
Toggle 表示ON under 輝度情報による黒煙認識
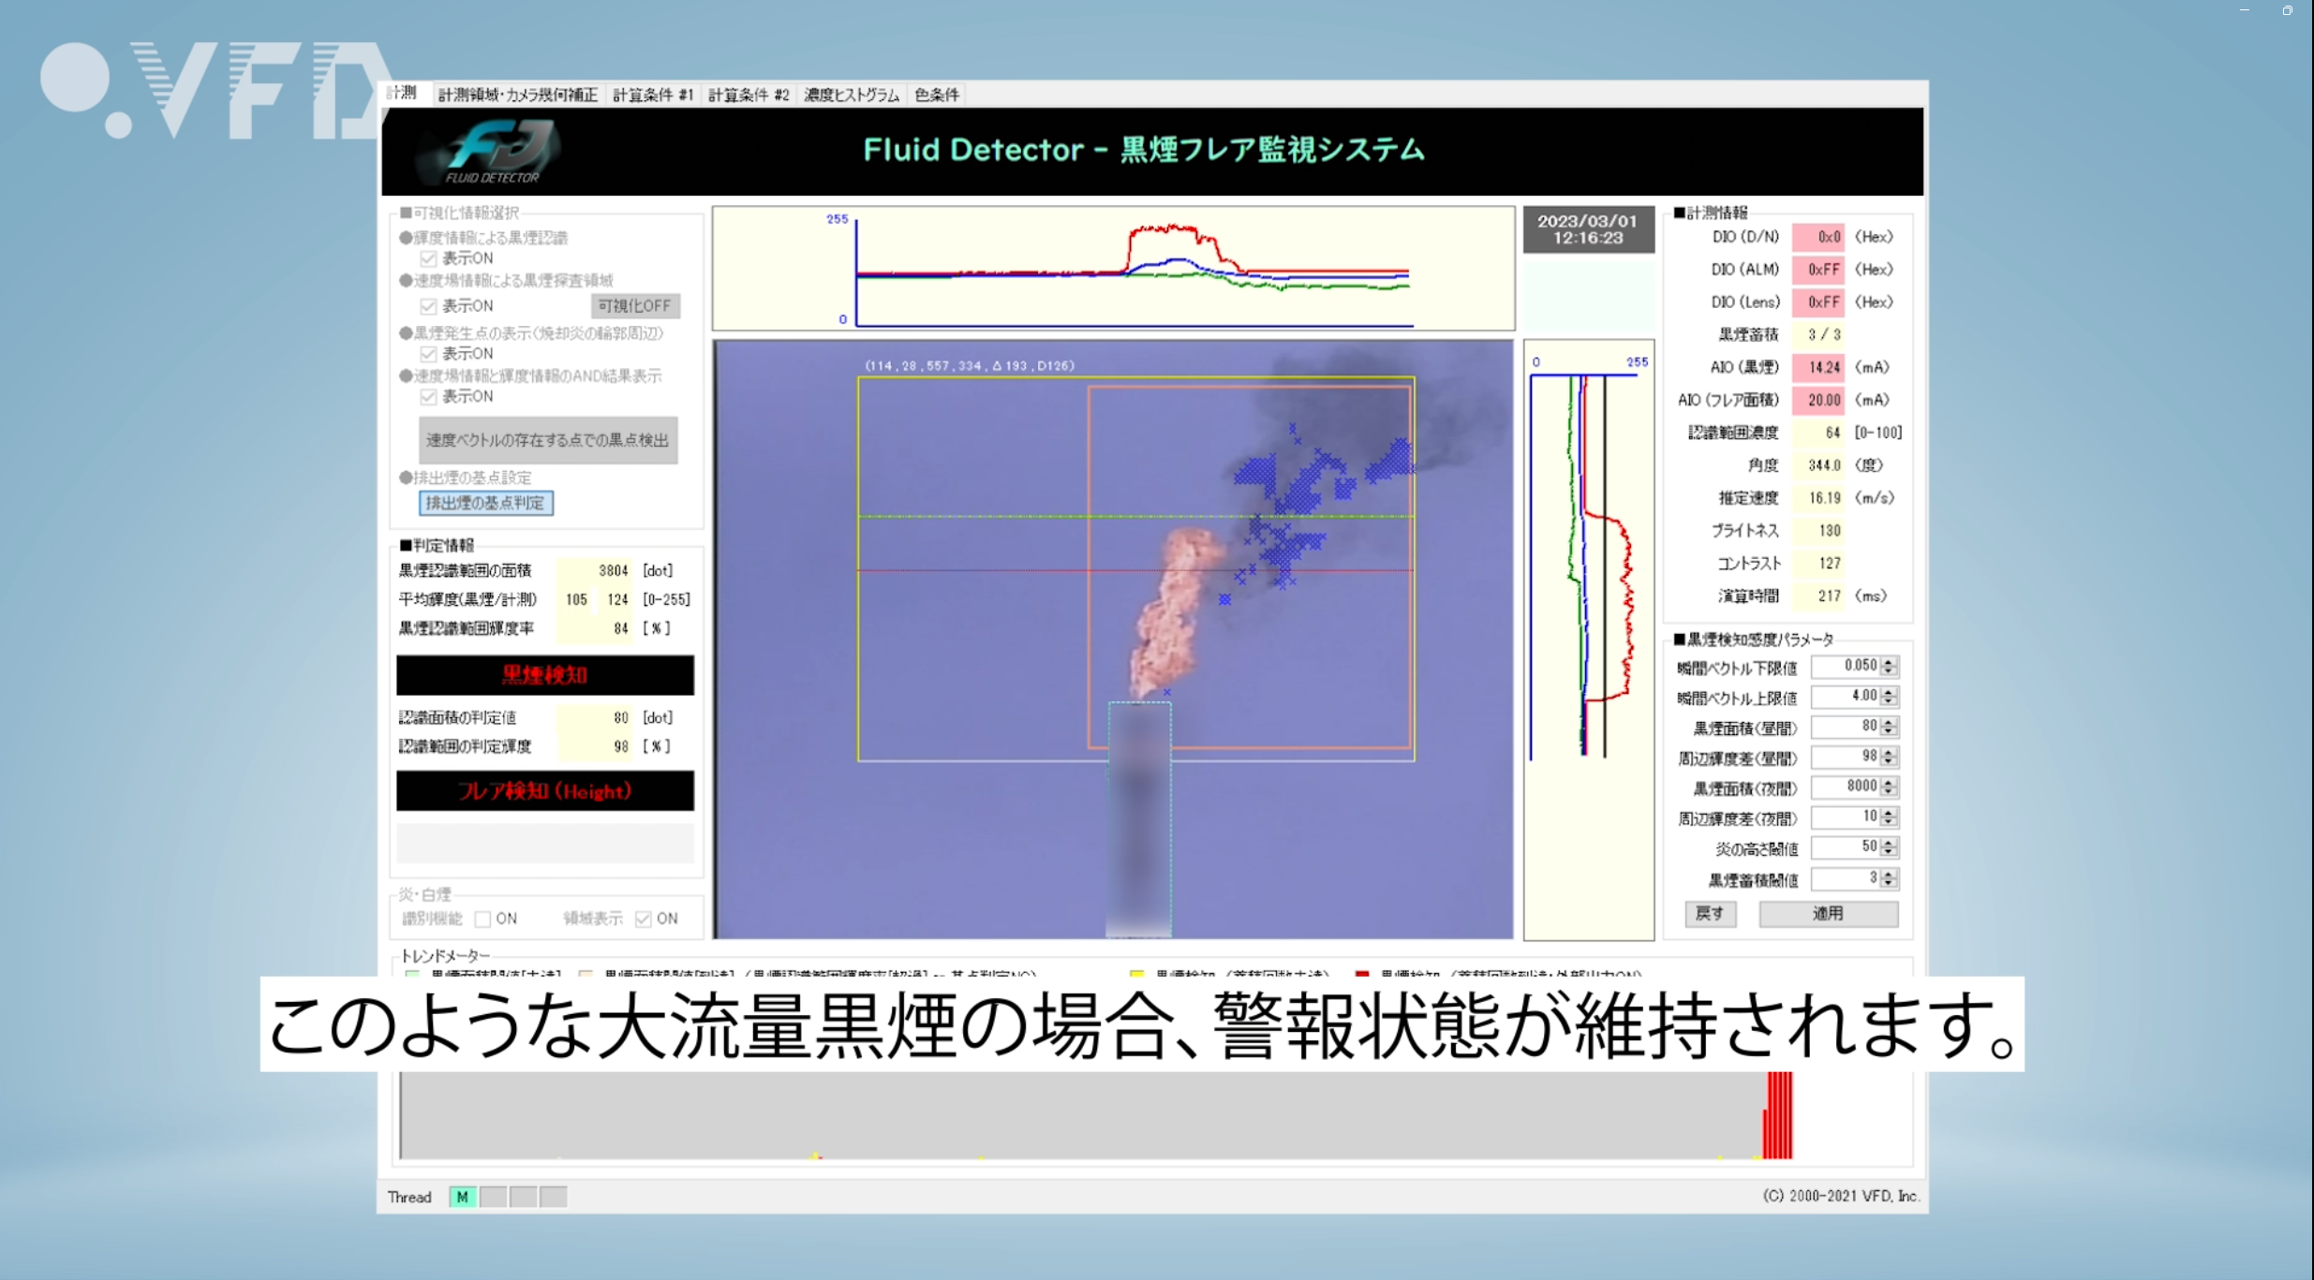(428, 258)
